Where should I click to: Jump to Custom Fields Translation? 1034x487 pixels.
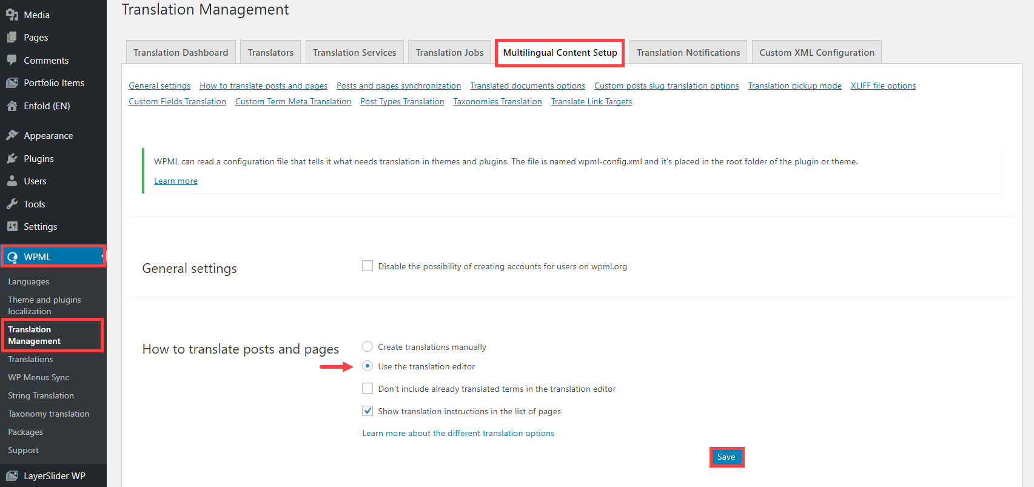click(x=177, y=101)
